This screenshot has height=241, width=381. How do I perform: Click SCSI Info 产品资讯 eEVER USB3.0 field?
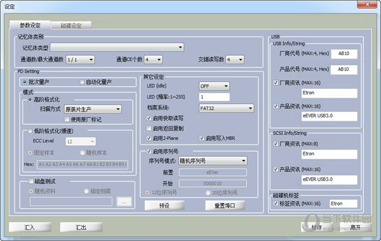[329, 179]
